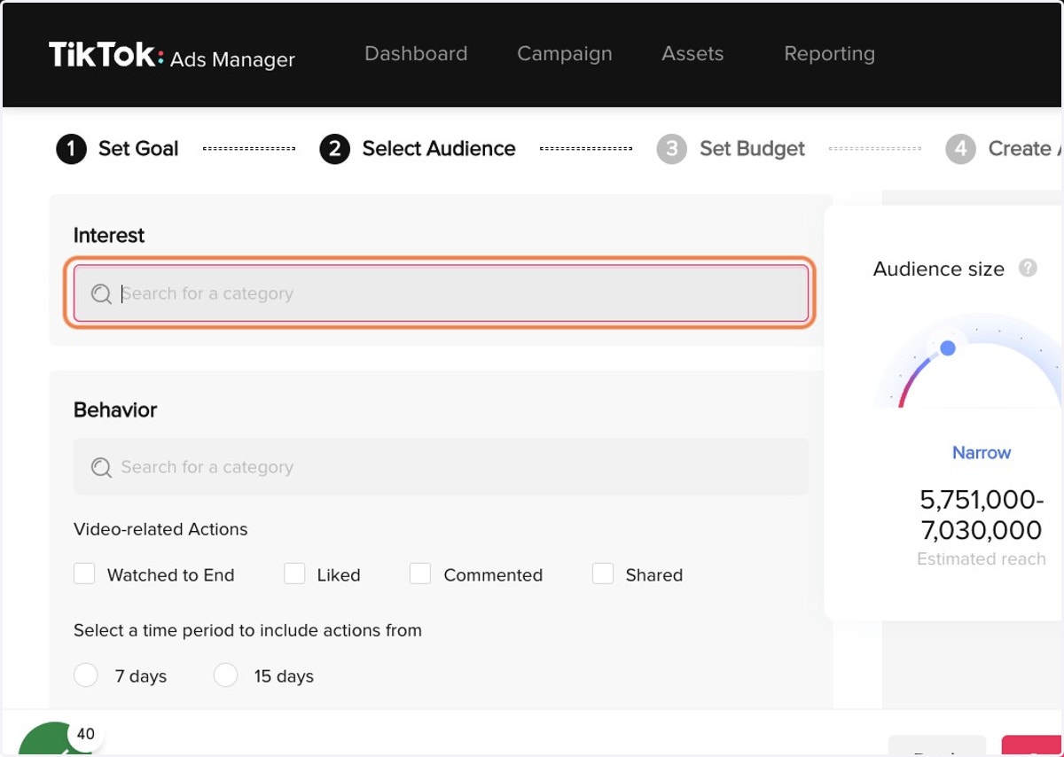Image resolution: width=1064 pixels, height=757 pixels.
Task: Open the Reporting menu
Action: pos(829,53)
